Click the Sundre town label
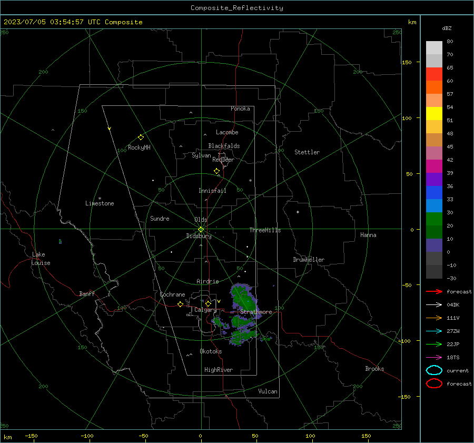Screen dimensions: 474x443 (160, 218)
